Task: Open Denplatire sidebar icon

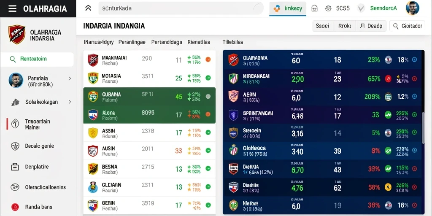Action: (15, 167)
